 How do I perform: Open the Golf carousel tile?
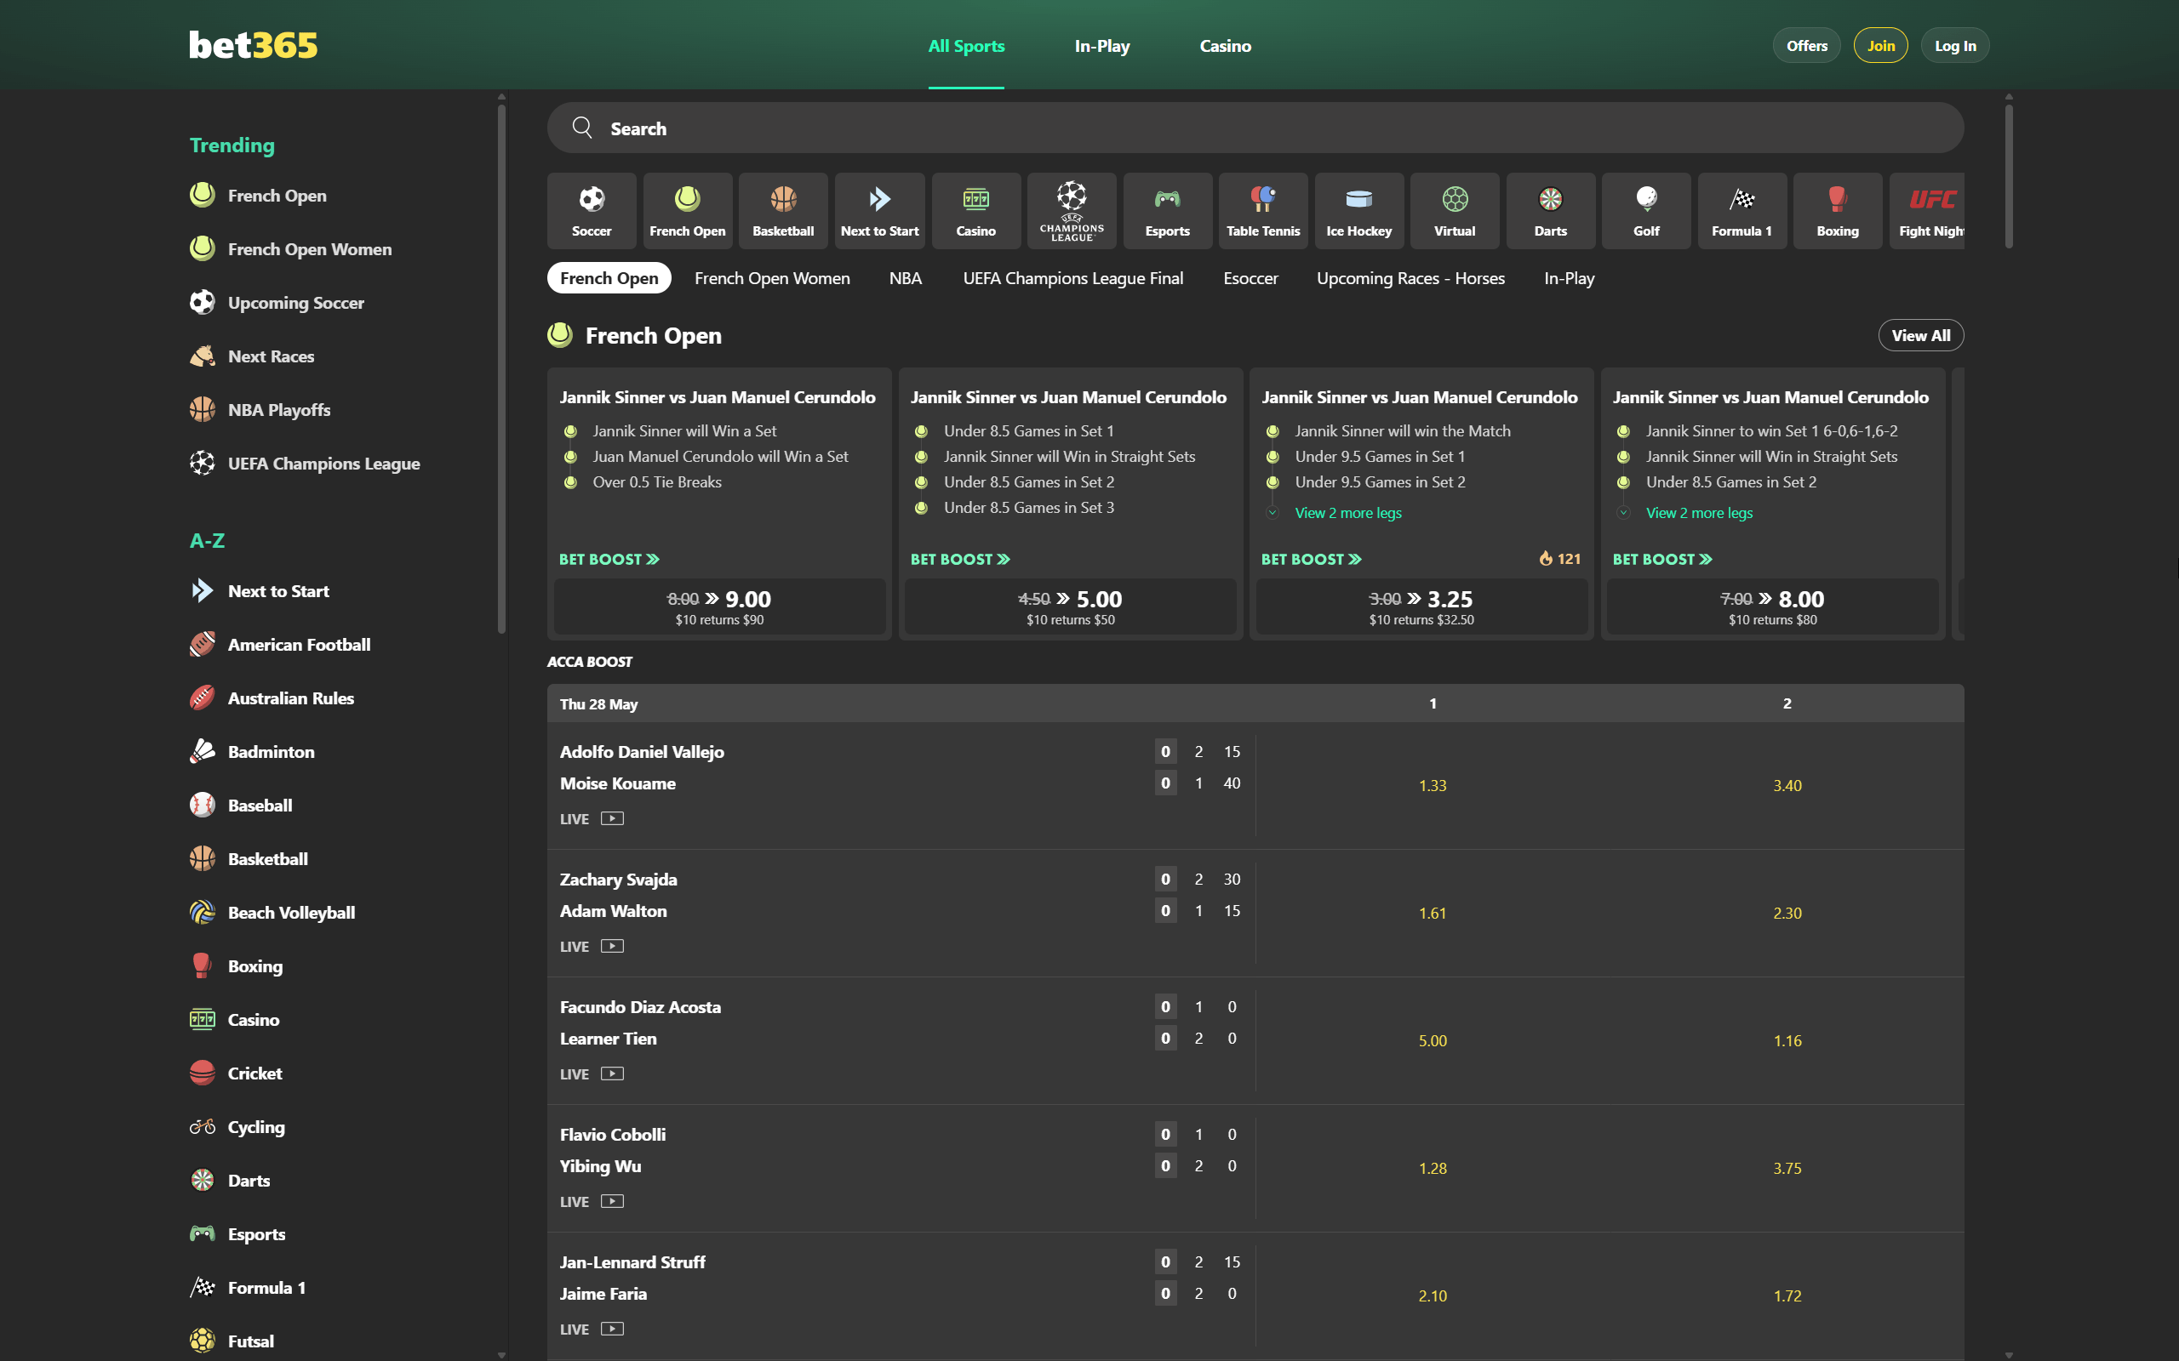pos(1647,211)
